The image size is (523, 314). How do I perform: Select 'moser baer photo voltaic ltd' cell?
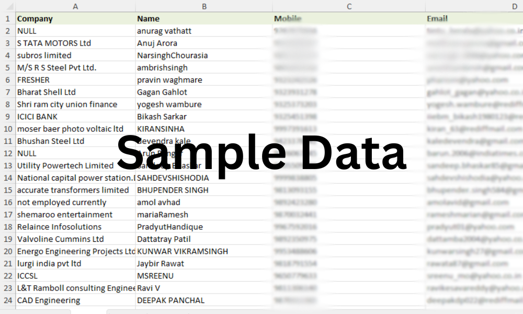[75, 129]
